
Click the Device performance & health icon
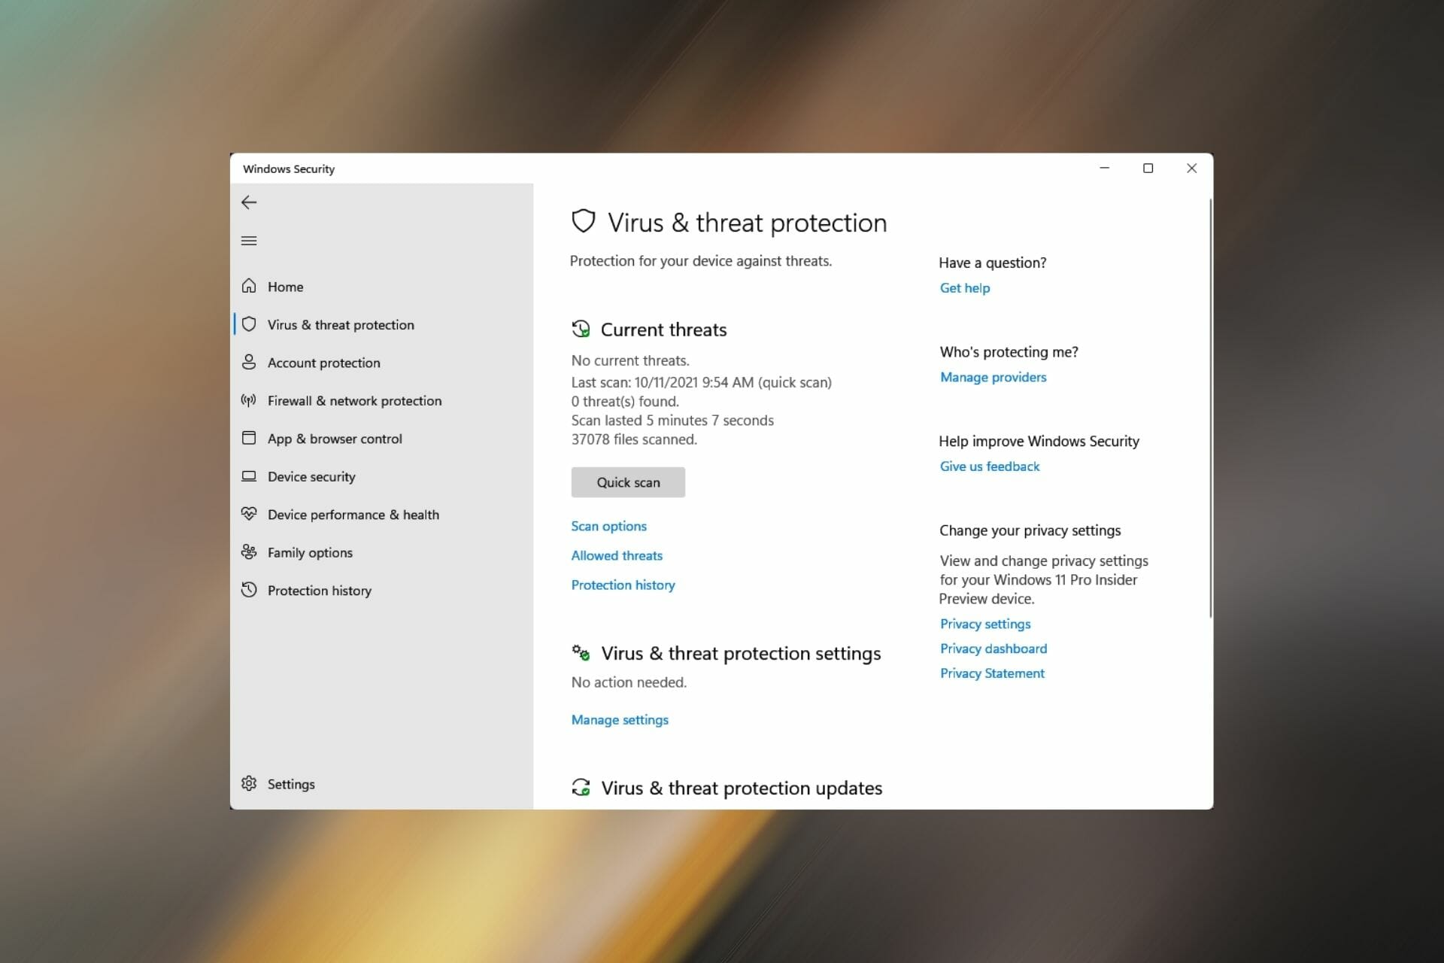click(249, 514)
